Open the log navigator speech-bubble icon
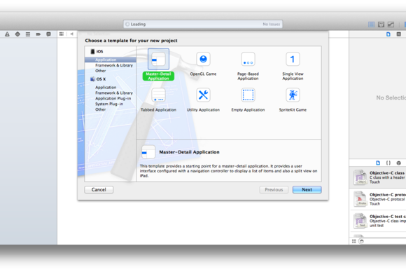 click(x=48, y=34)
